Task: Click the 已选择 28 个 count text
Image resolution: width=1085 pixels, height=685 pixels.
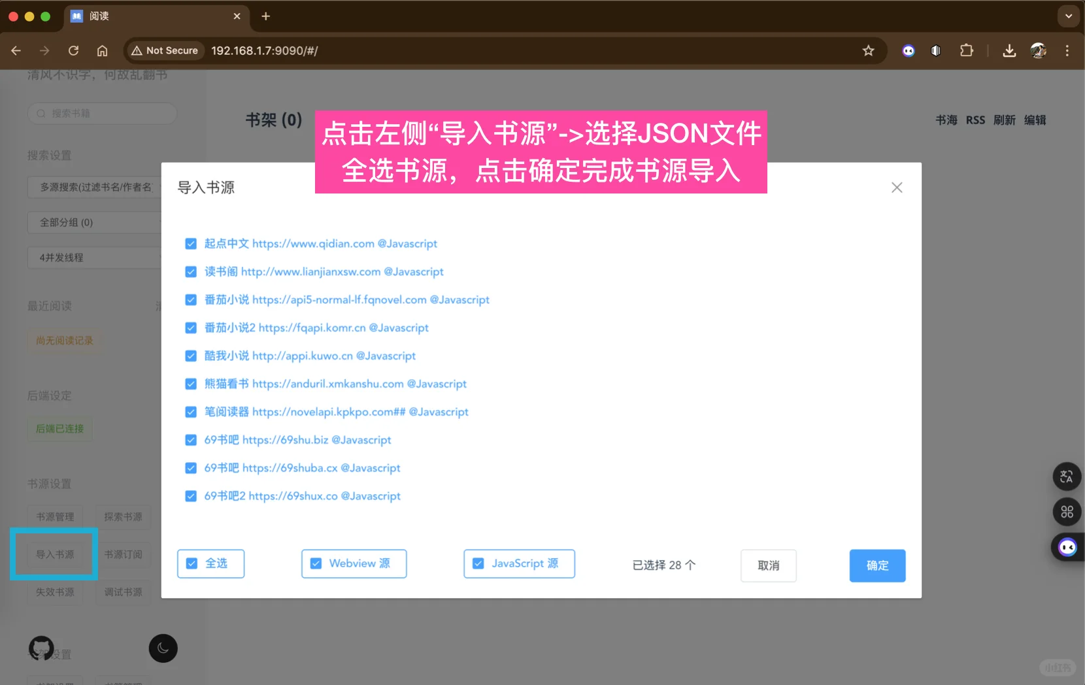Action: [663, 565]
